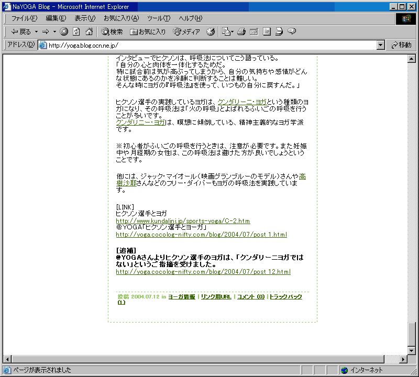
Task: Open the Favorites (お気に入り) menu
Action: click(122, 18)
